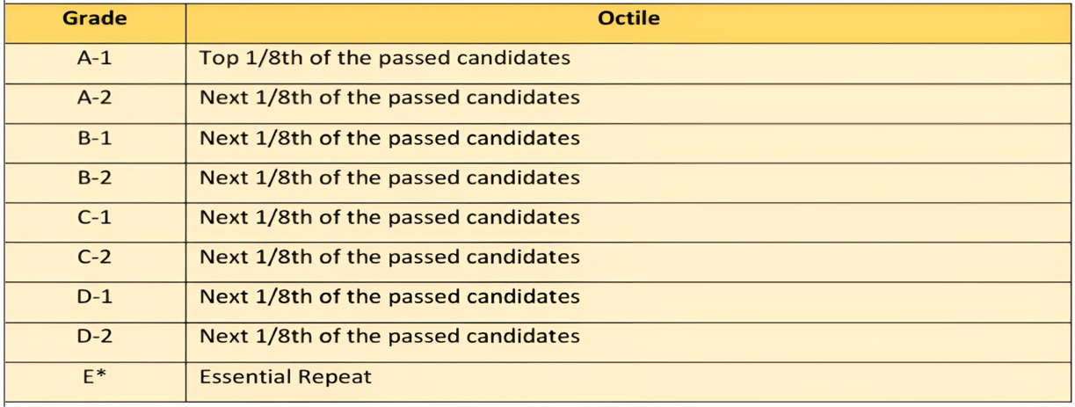The height and width of the screenshot is (407, 1075).
Task: Select the Octile text in the C-1 row
Action: [389, 217]
